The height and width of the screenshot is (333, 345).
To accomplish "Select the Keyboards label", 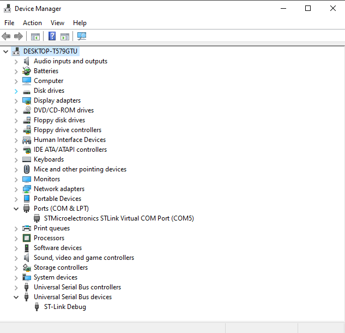I will 49,159.
